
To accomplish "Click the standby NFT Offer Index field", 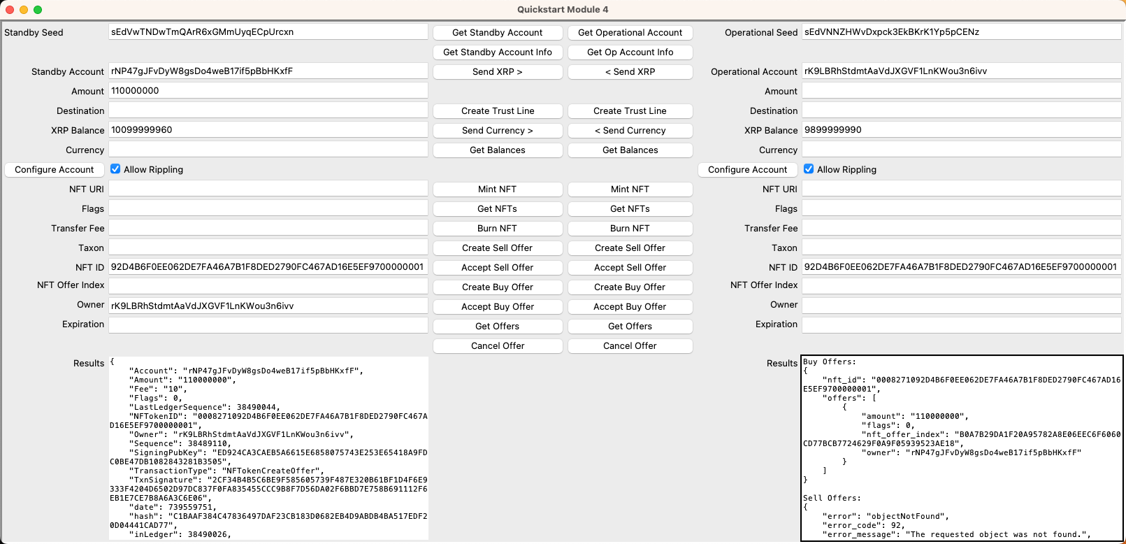I will (268, 286).
